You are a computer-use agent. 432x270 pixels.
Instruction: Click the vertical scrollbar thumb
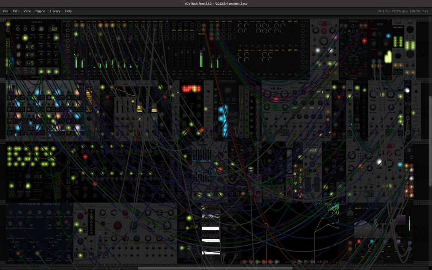click(x=430, y=141)
